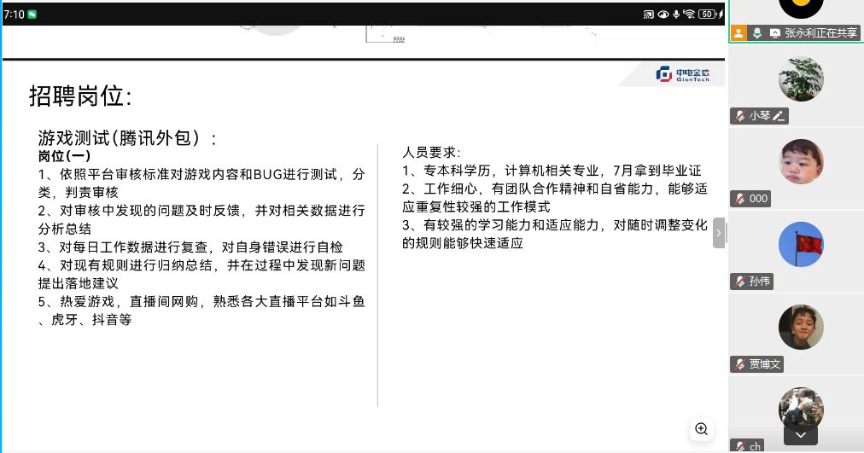Select the red flag avatar of 孙伟
The image size is (864, 453).
(801, 245)
